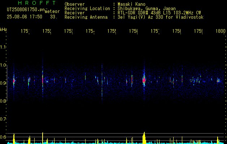The height and width of the screenshot is (144, 227).
Task: Select the file name UT2508061750.pn
Action: 26,10
